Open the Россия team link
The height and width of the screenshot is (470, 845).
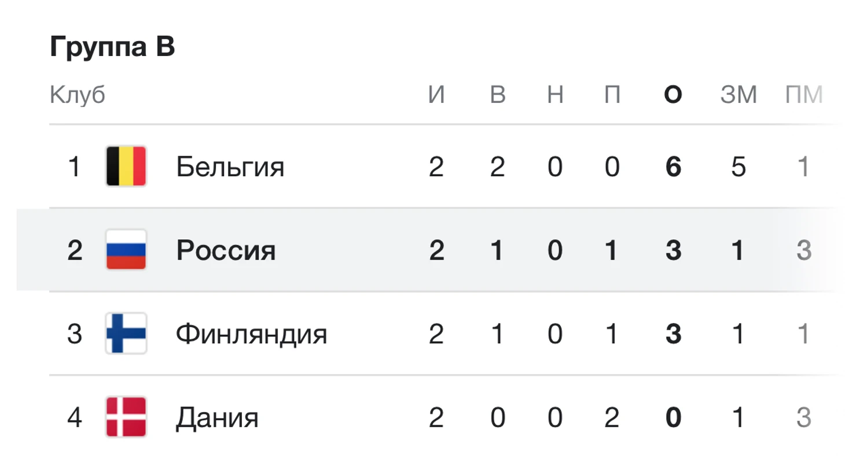pos(226,250)
